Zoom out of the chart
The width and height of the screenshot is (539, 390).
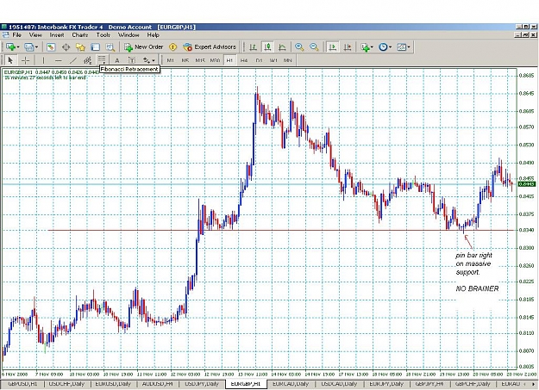(314, 47)
